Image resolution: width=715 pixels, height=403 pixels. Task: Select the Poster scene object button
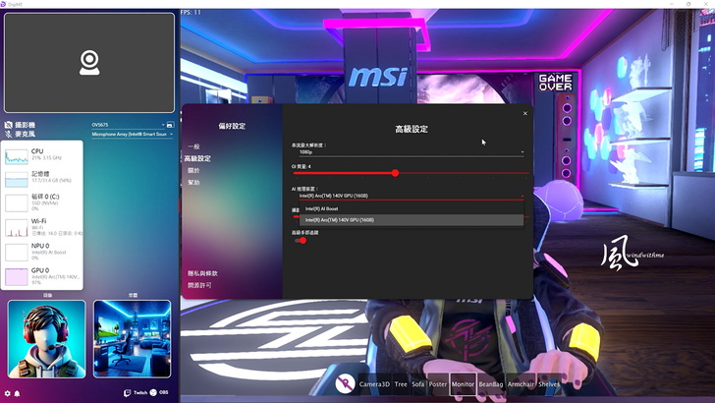pos(438,383)
